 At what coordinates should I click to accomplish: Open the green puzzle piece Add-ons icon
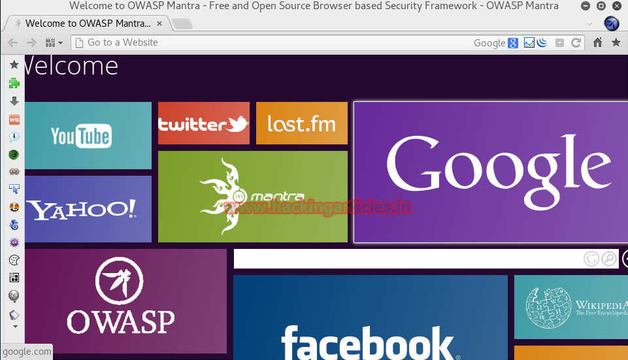[x=14, y=83]
